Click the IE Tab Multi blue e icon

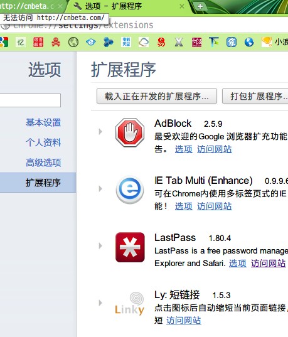pos(130,190)
